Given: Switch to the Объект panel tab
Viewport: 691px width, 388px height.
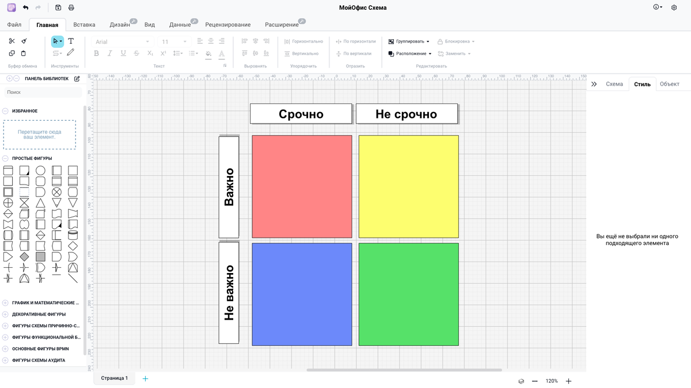Looking at the screenshot, I should (670, 84).
